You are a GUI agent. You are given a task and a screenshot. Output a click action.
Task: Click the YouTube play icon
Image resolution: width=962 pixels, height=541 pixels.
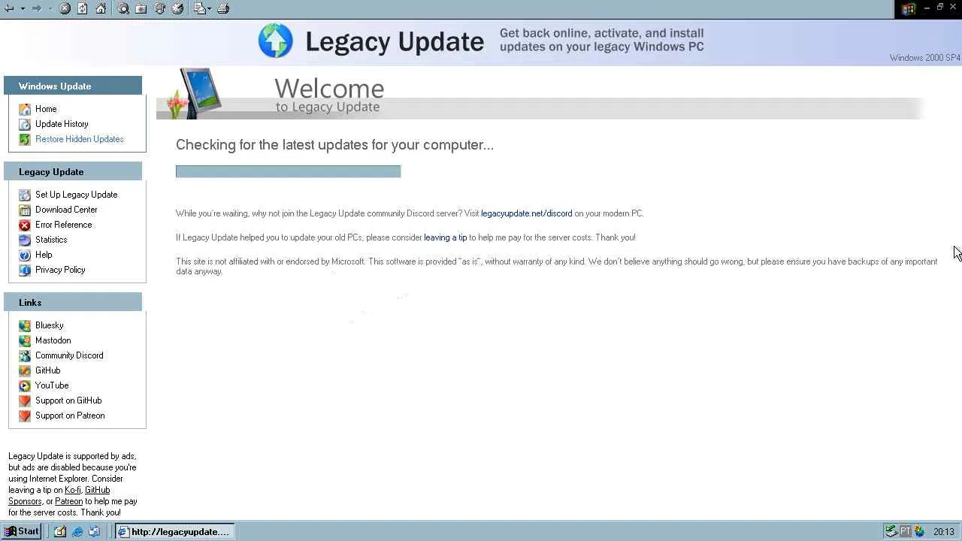[25, 385]
